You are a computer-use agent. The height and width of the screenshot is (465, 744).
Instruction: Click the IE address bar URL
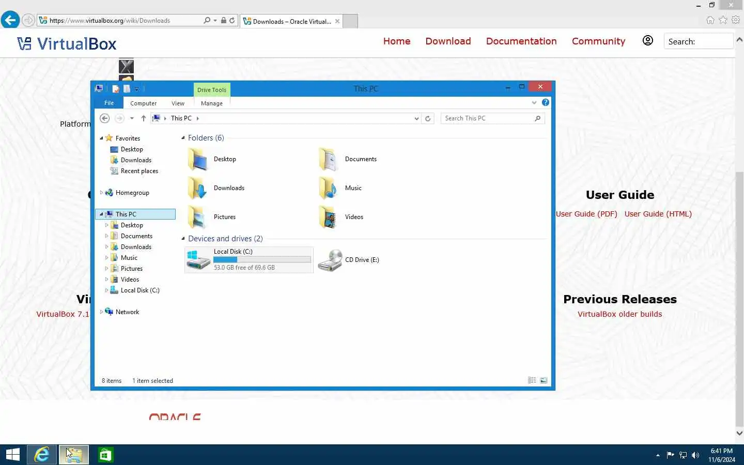tap(110, 21)
